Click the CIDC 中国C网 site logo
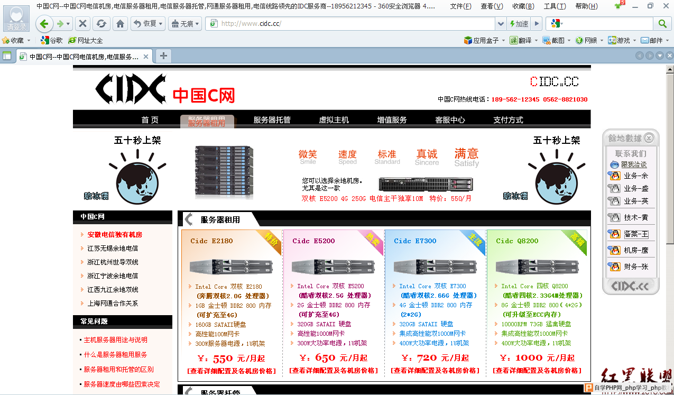Image resolution: width=674 pixels, height=395 pixels. pyautogui.click(x=164, y=89)
